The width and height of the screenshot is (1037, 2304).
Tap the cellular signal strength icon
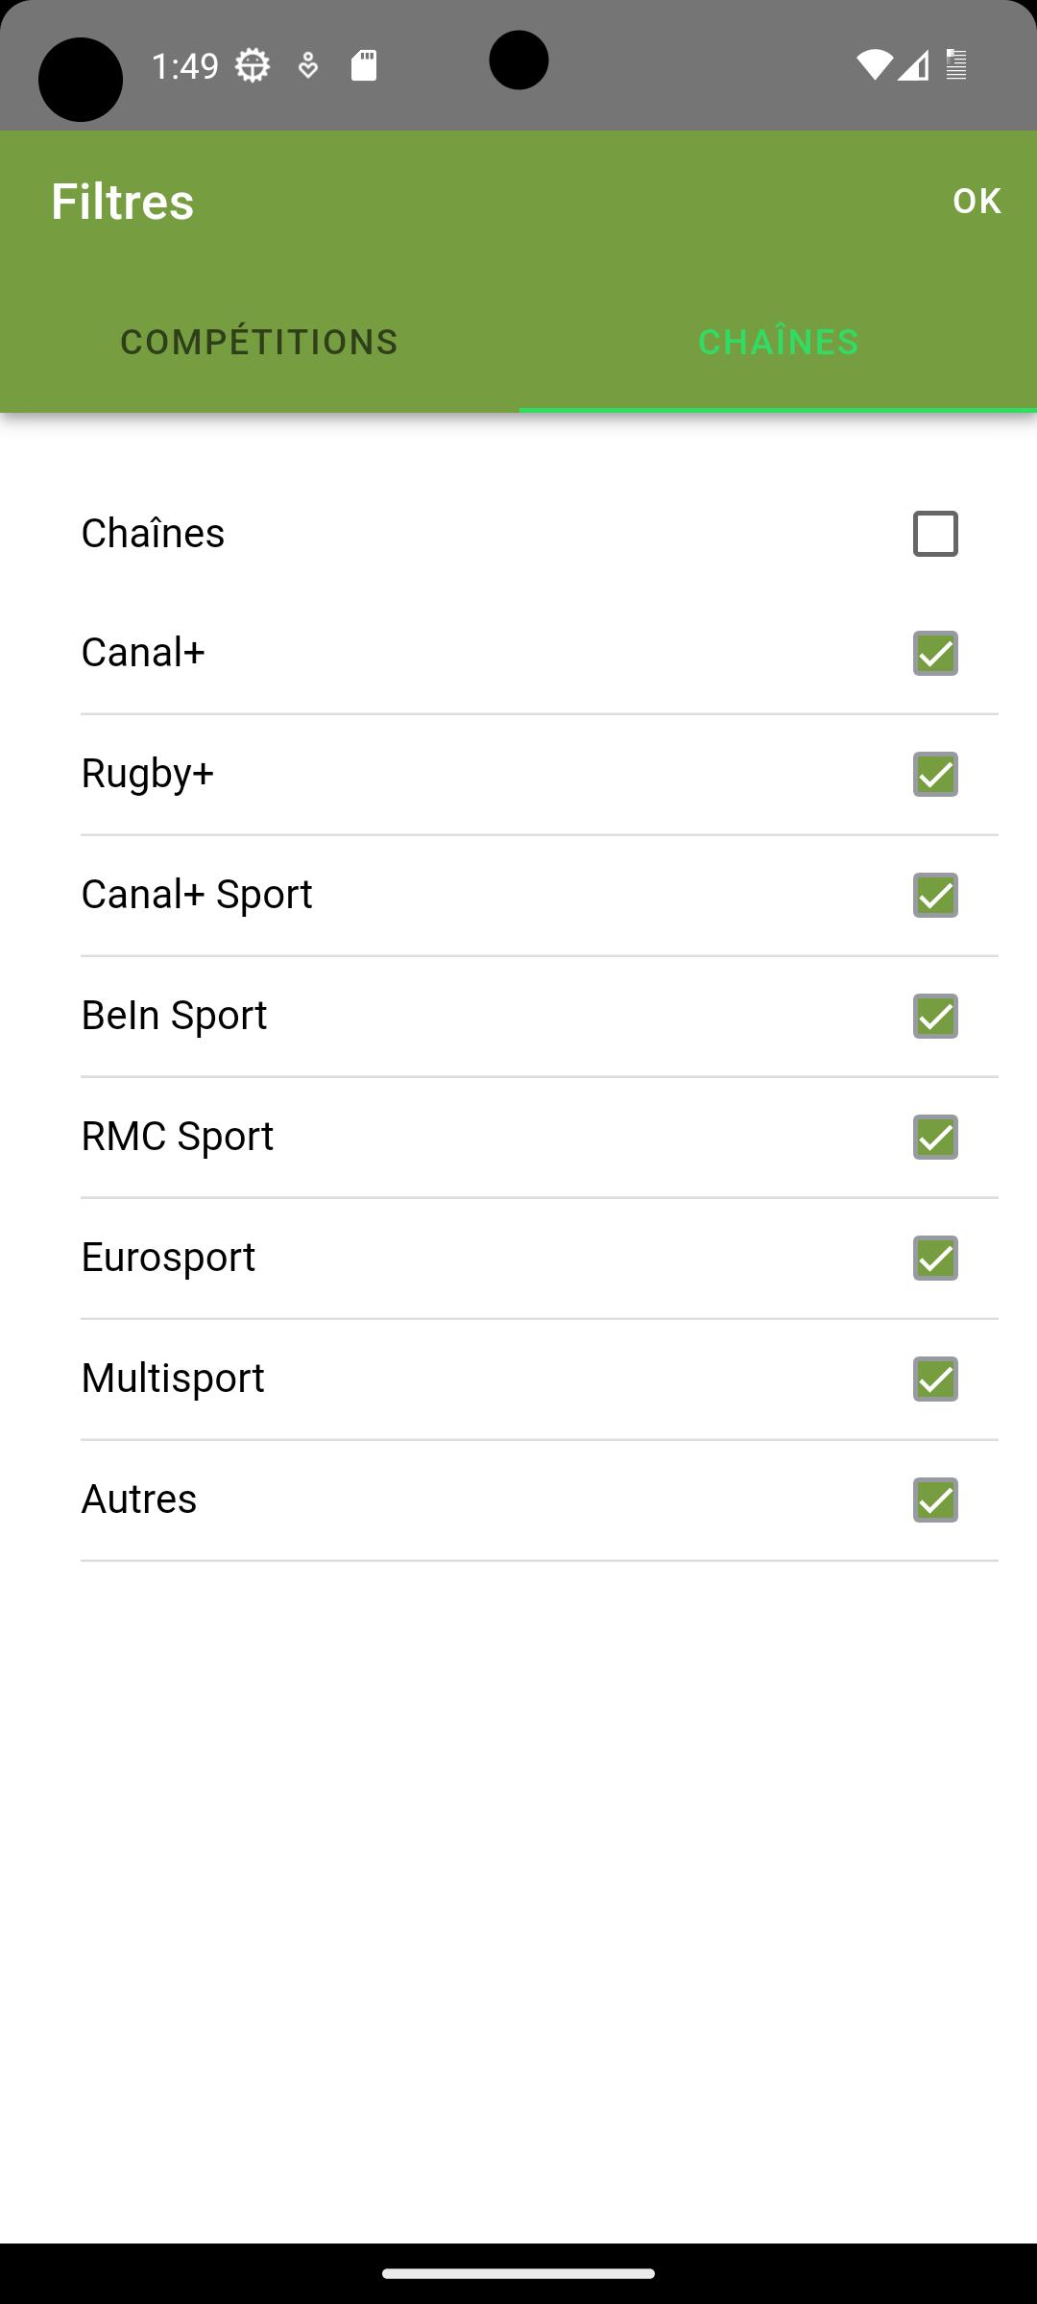click(913, 65)
